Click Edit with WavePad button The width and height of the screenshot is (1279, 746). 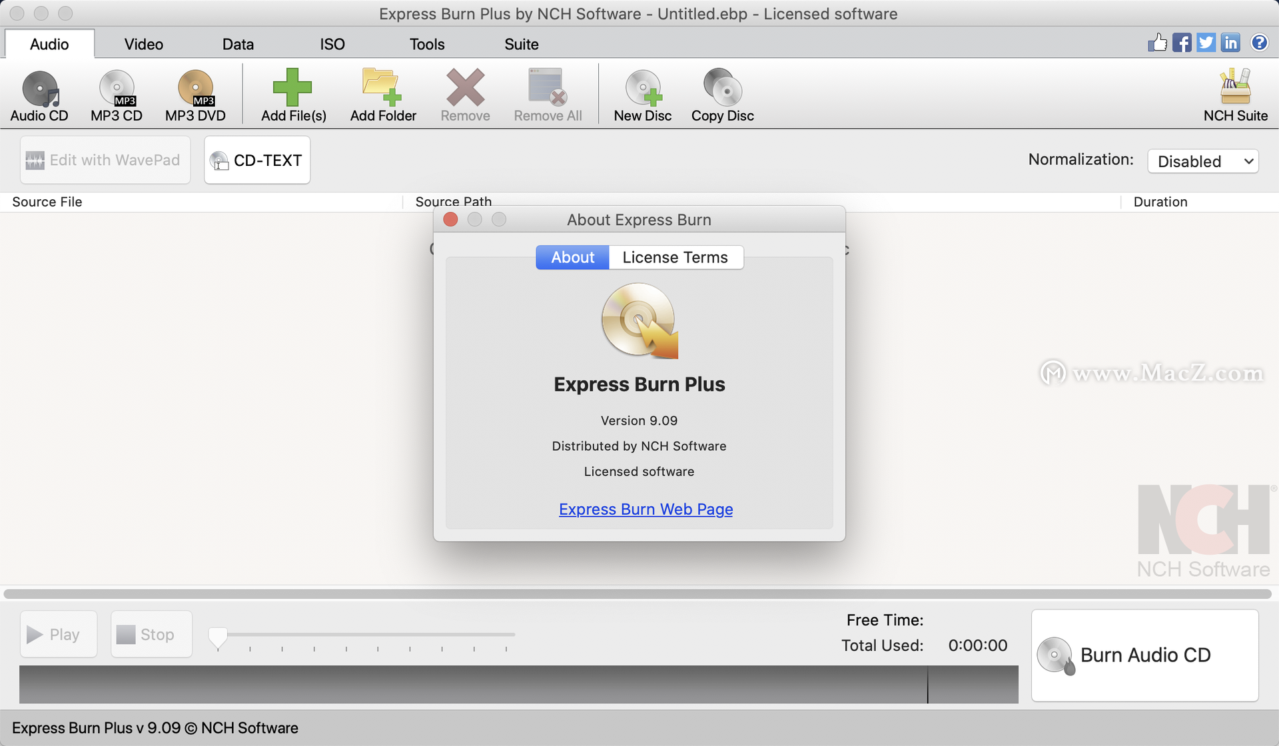(105, 160)
